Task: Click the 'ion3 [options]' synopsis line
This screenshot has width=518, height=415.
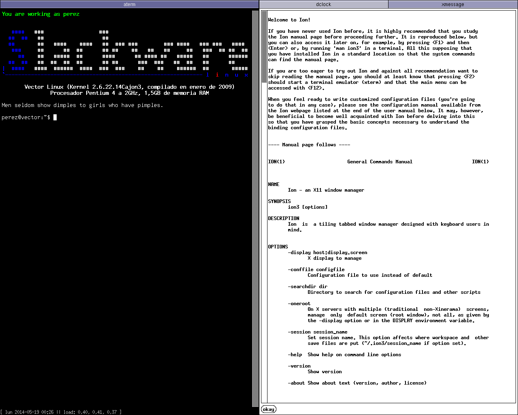Action: click(x=308, y=207)
